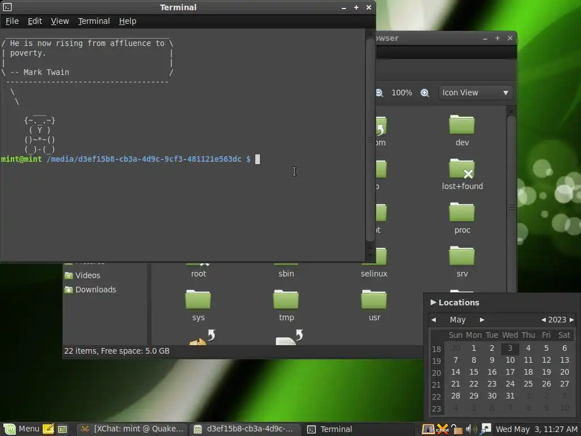Click the XChat tray icon
Image resolution: width=581 pixels, height=436 pixels.
pyautogui.click(x=442, y=429)
